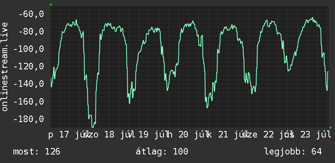Click the green arrow atop the Y axis

[x=51, y=4]
